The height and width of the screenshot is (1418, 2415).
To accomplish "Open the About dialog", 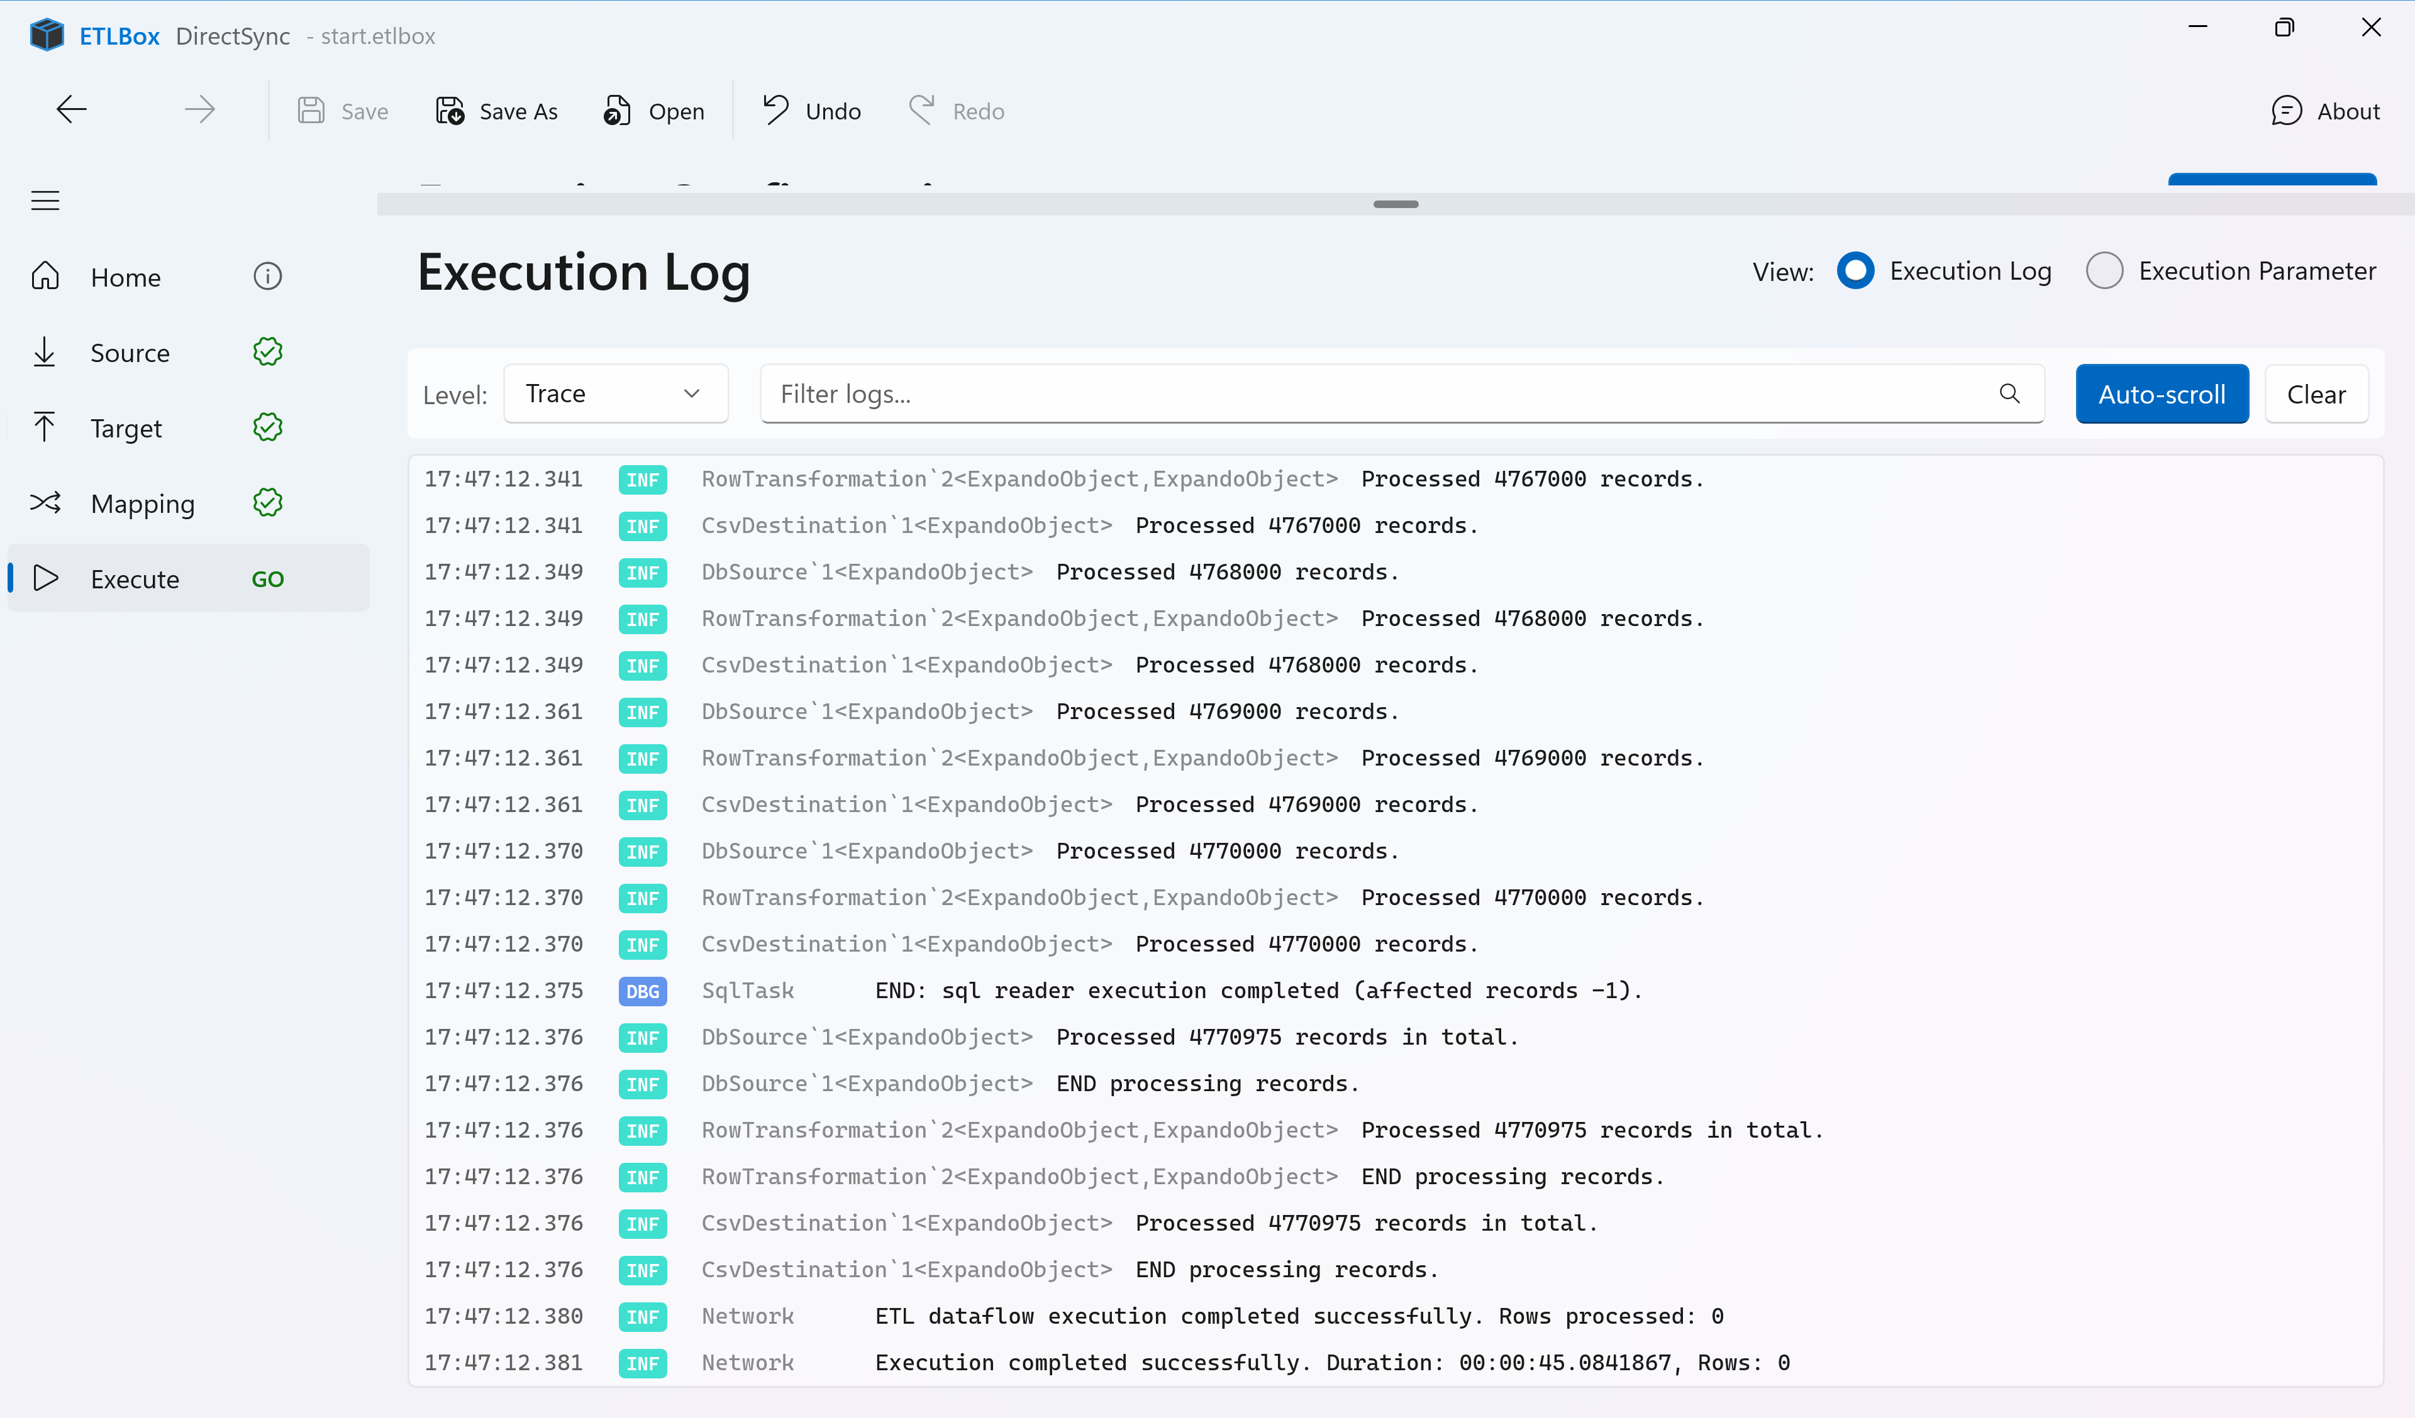I will 2329,110.
